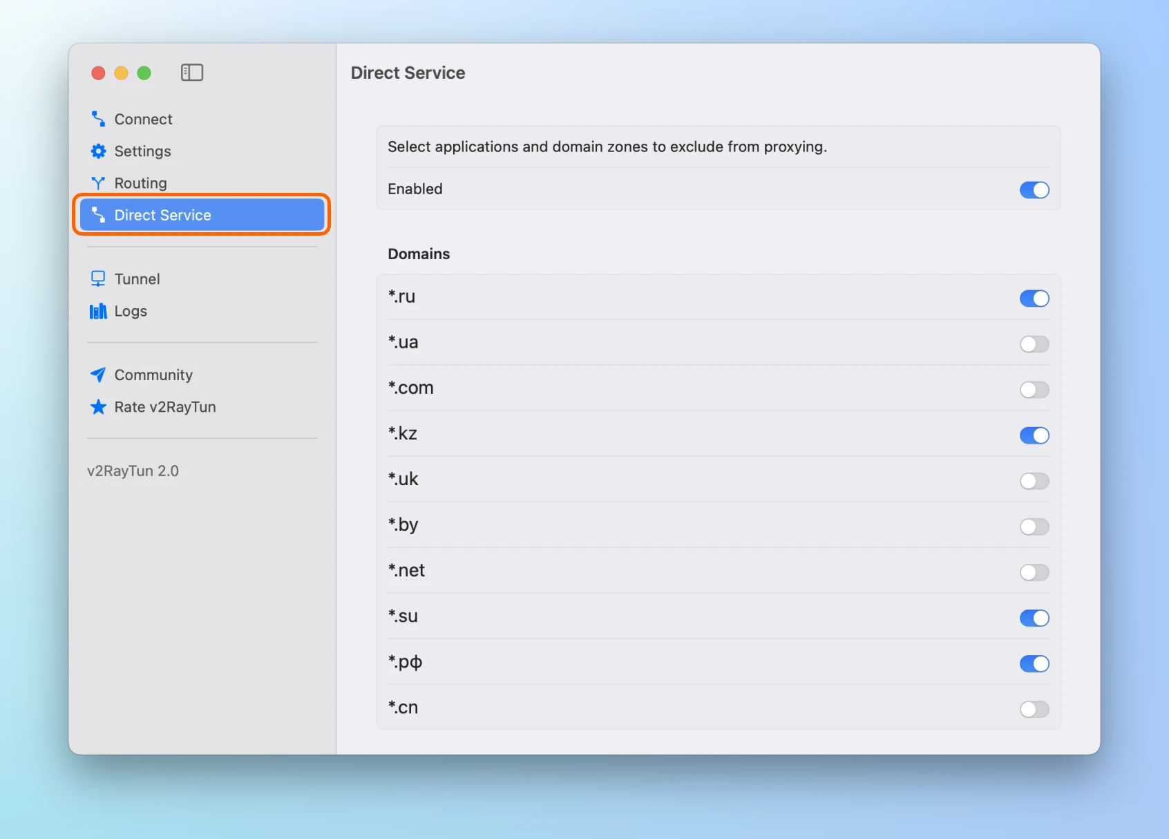The height and width of the screenshot is (839, 1169).
Task: Select the Tunnel monitor icon
Action: 98,279
